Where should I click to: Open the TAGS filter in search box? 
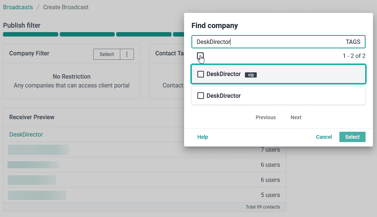coord(353,42)
